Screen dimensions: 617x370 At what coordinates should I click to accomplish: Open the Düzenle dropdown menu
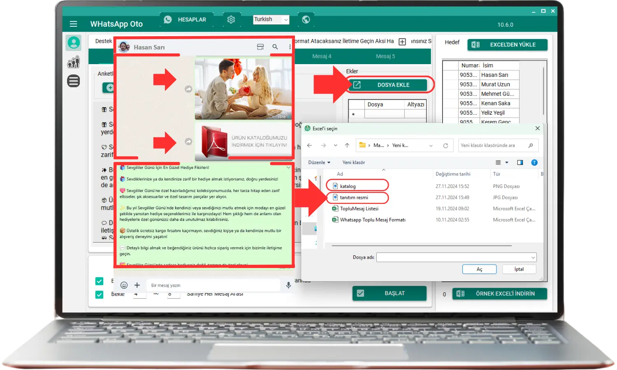pos(319,162)
